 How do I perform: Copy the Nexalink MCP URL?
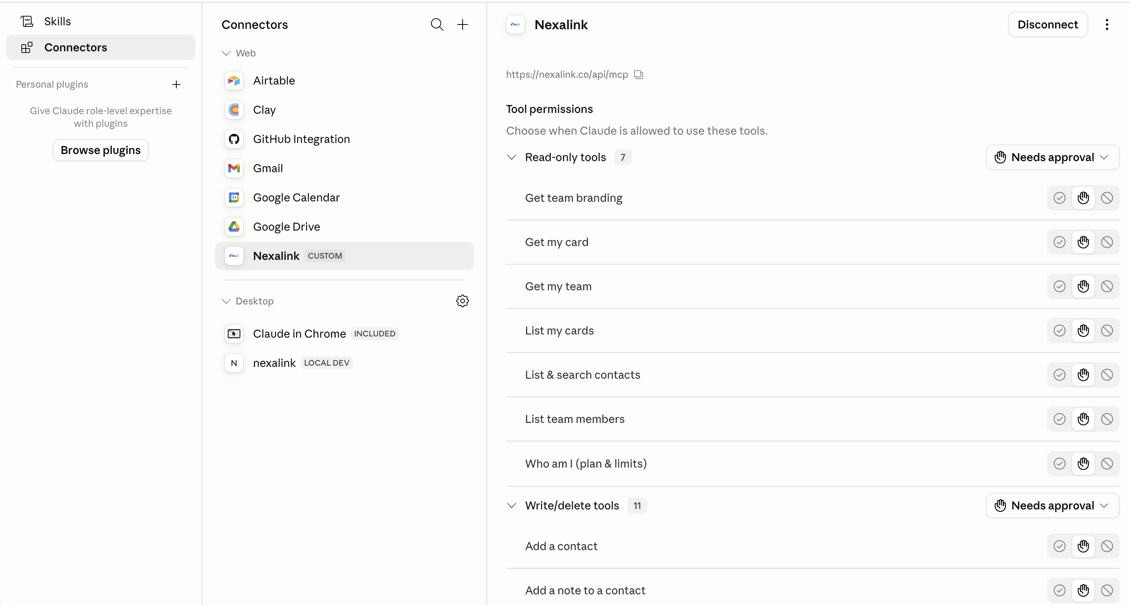[639, 75]
